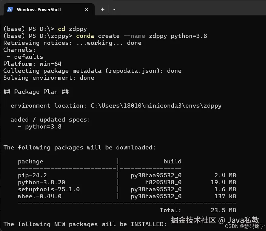Viewport: 266px width, 231px height.
Task: Click the '## Package Plan ##' heading
Action: [36, 92]
